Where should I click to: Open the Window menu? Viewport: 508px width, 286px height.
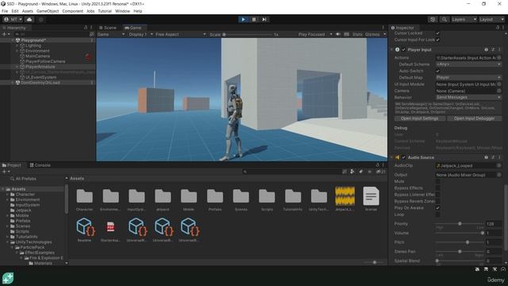click(122, 11)
